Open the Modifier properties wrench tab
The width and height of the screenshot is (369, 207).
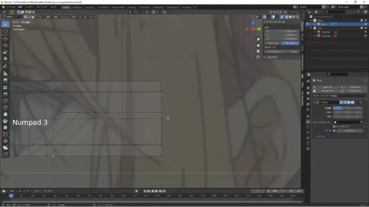point(308,122)
